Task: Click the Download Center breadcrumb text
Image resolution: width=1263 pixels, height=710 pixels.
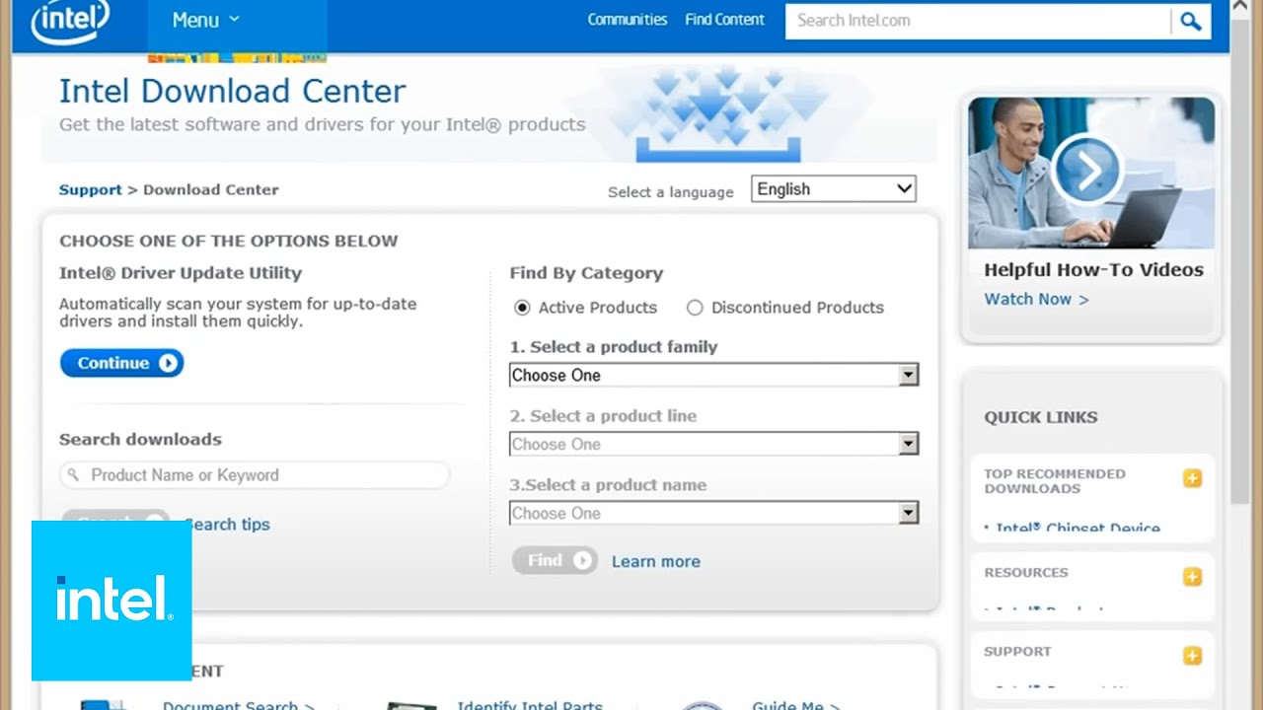Action: 211,190
